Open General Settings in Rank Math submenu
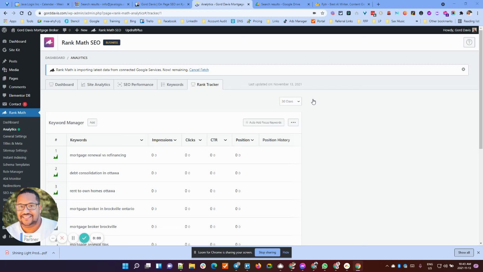483x272 pixels. click(15, 136)
